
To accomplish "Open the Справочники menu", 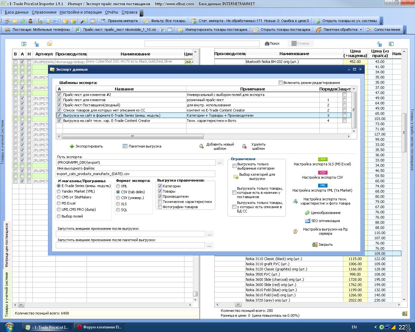I will 44,12.
